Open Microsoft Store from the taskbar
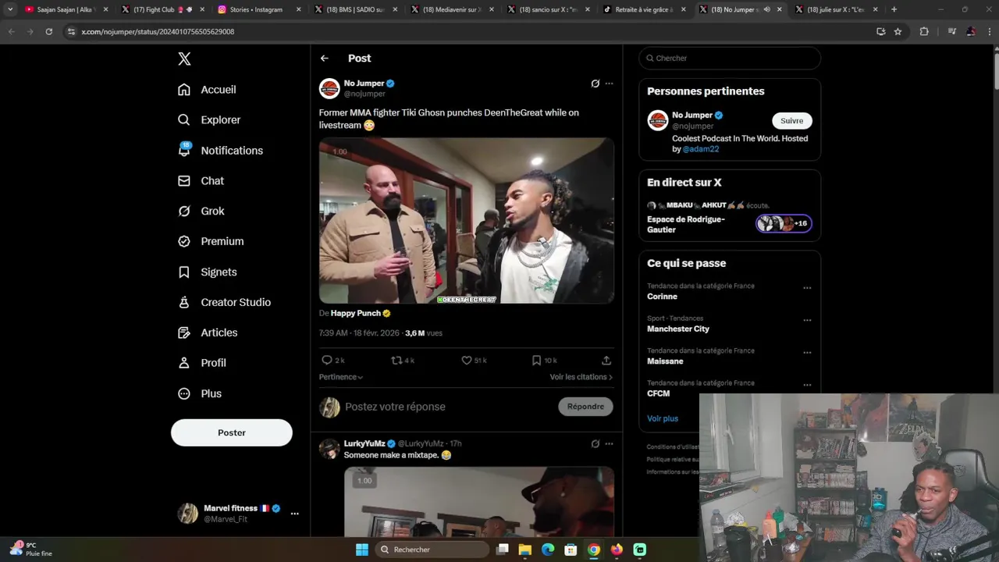The height and width of the screenshot is (562, 999). (x=571, y=550)
